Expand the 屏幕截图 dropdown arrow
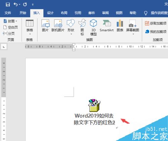The height and width of the screenshot is (141, 168). point(133,34)
